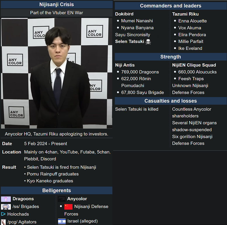Click 'Several NijiEN organs shadow-suspended' text
Viewport: 227px width, 225px height.
coord(195,126)
